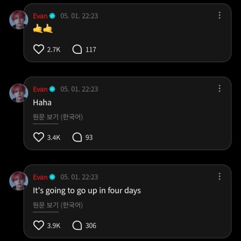This screenshot has height=241, width=241.
Task: Click the 3.9K like count
Action: click(x=53, y=225)
